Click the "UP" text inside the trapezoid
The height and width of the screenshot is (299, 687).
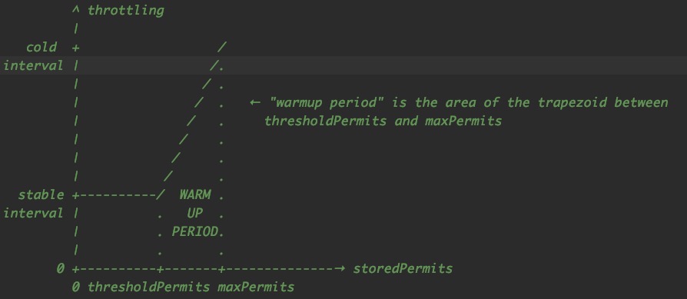[194, 214]
